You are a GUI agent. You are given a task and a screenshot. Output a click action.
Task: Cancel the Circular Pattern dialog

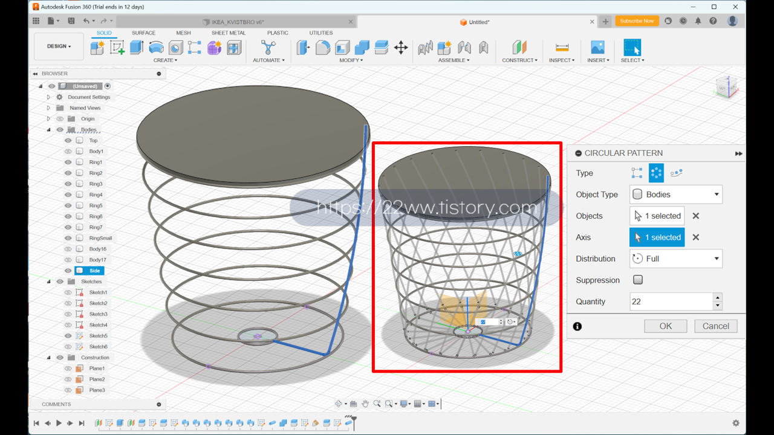tap(716, 326)
